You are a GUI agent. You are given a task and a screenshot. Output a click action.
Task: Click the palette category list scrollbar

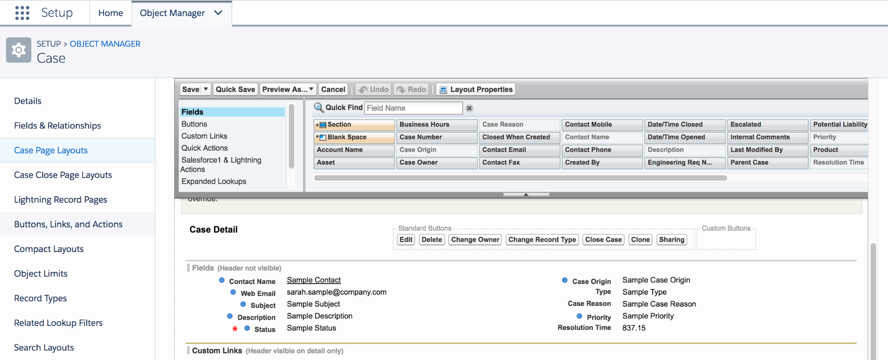coord(291,136)
